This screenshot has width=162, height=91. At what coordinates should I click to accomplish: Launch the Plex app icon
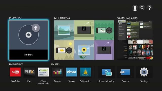click(x=29, y=72)
